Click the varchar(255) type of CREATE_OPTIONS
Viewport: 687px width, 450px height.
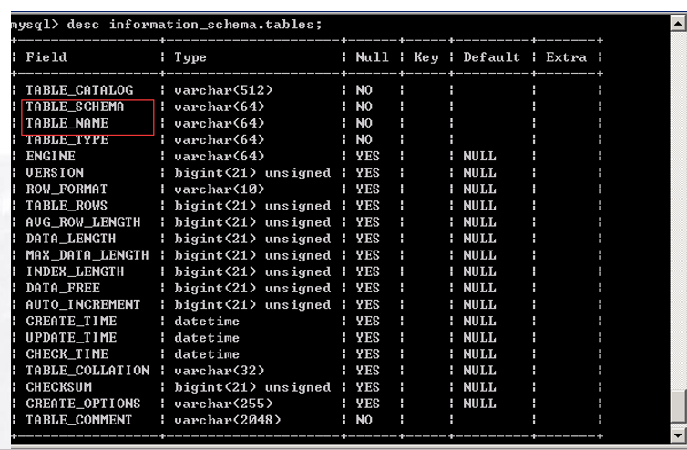point(223,404)
